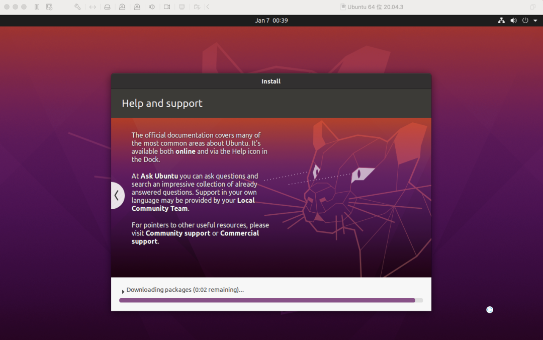Expand the Downloading packages details triangle
Screen dimensions: 543x340
[123, 291]
